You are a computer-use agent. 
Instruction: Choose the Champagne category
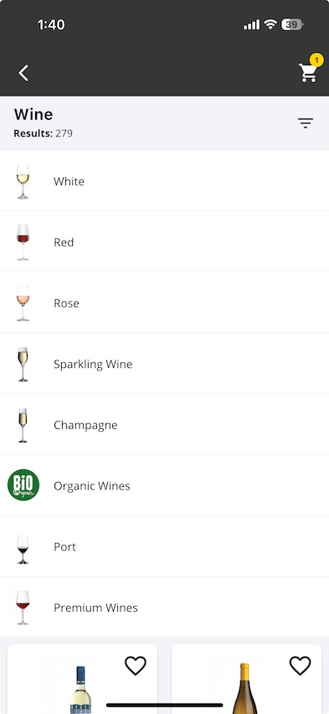point(164,425)
